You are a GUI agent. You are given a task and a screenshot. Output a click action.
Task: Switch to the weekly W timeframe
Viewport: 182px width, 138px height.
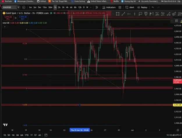(87, 7)
